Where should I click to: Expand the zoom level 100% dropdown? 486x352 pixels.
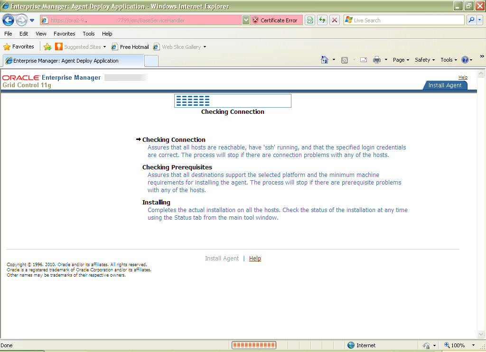473,345
